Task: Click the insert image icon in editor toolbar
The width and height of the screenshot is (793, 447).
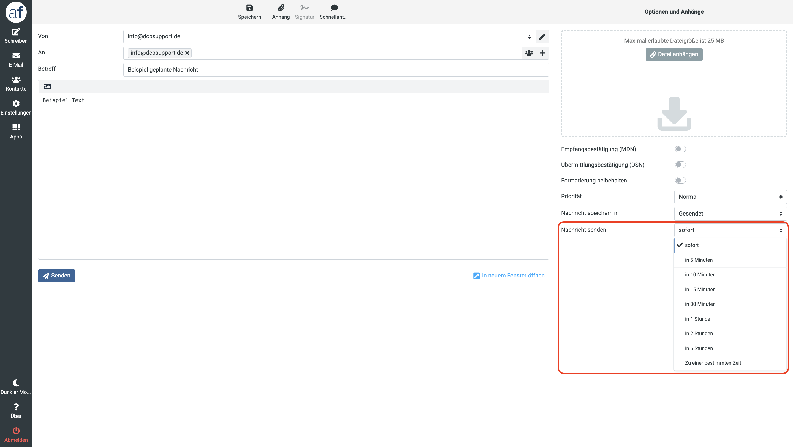Action: point(47,86)
